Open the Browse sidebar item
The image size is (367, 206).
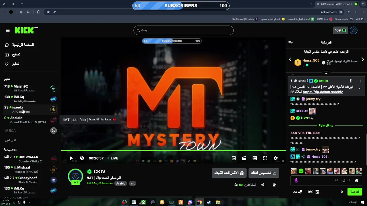[x=13, y=54]
